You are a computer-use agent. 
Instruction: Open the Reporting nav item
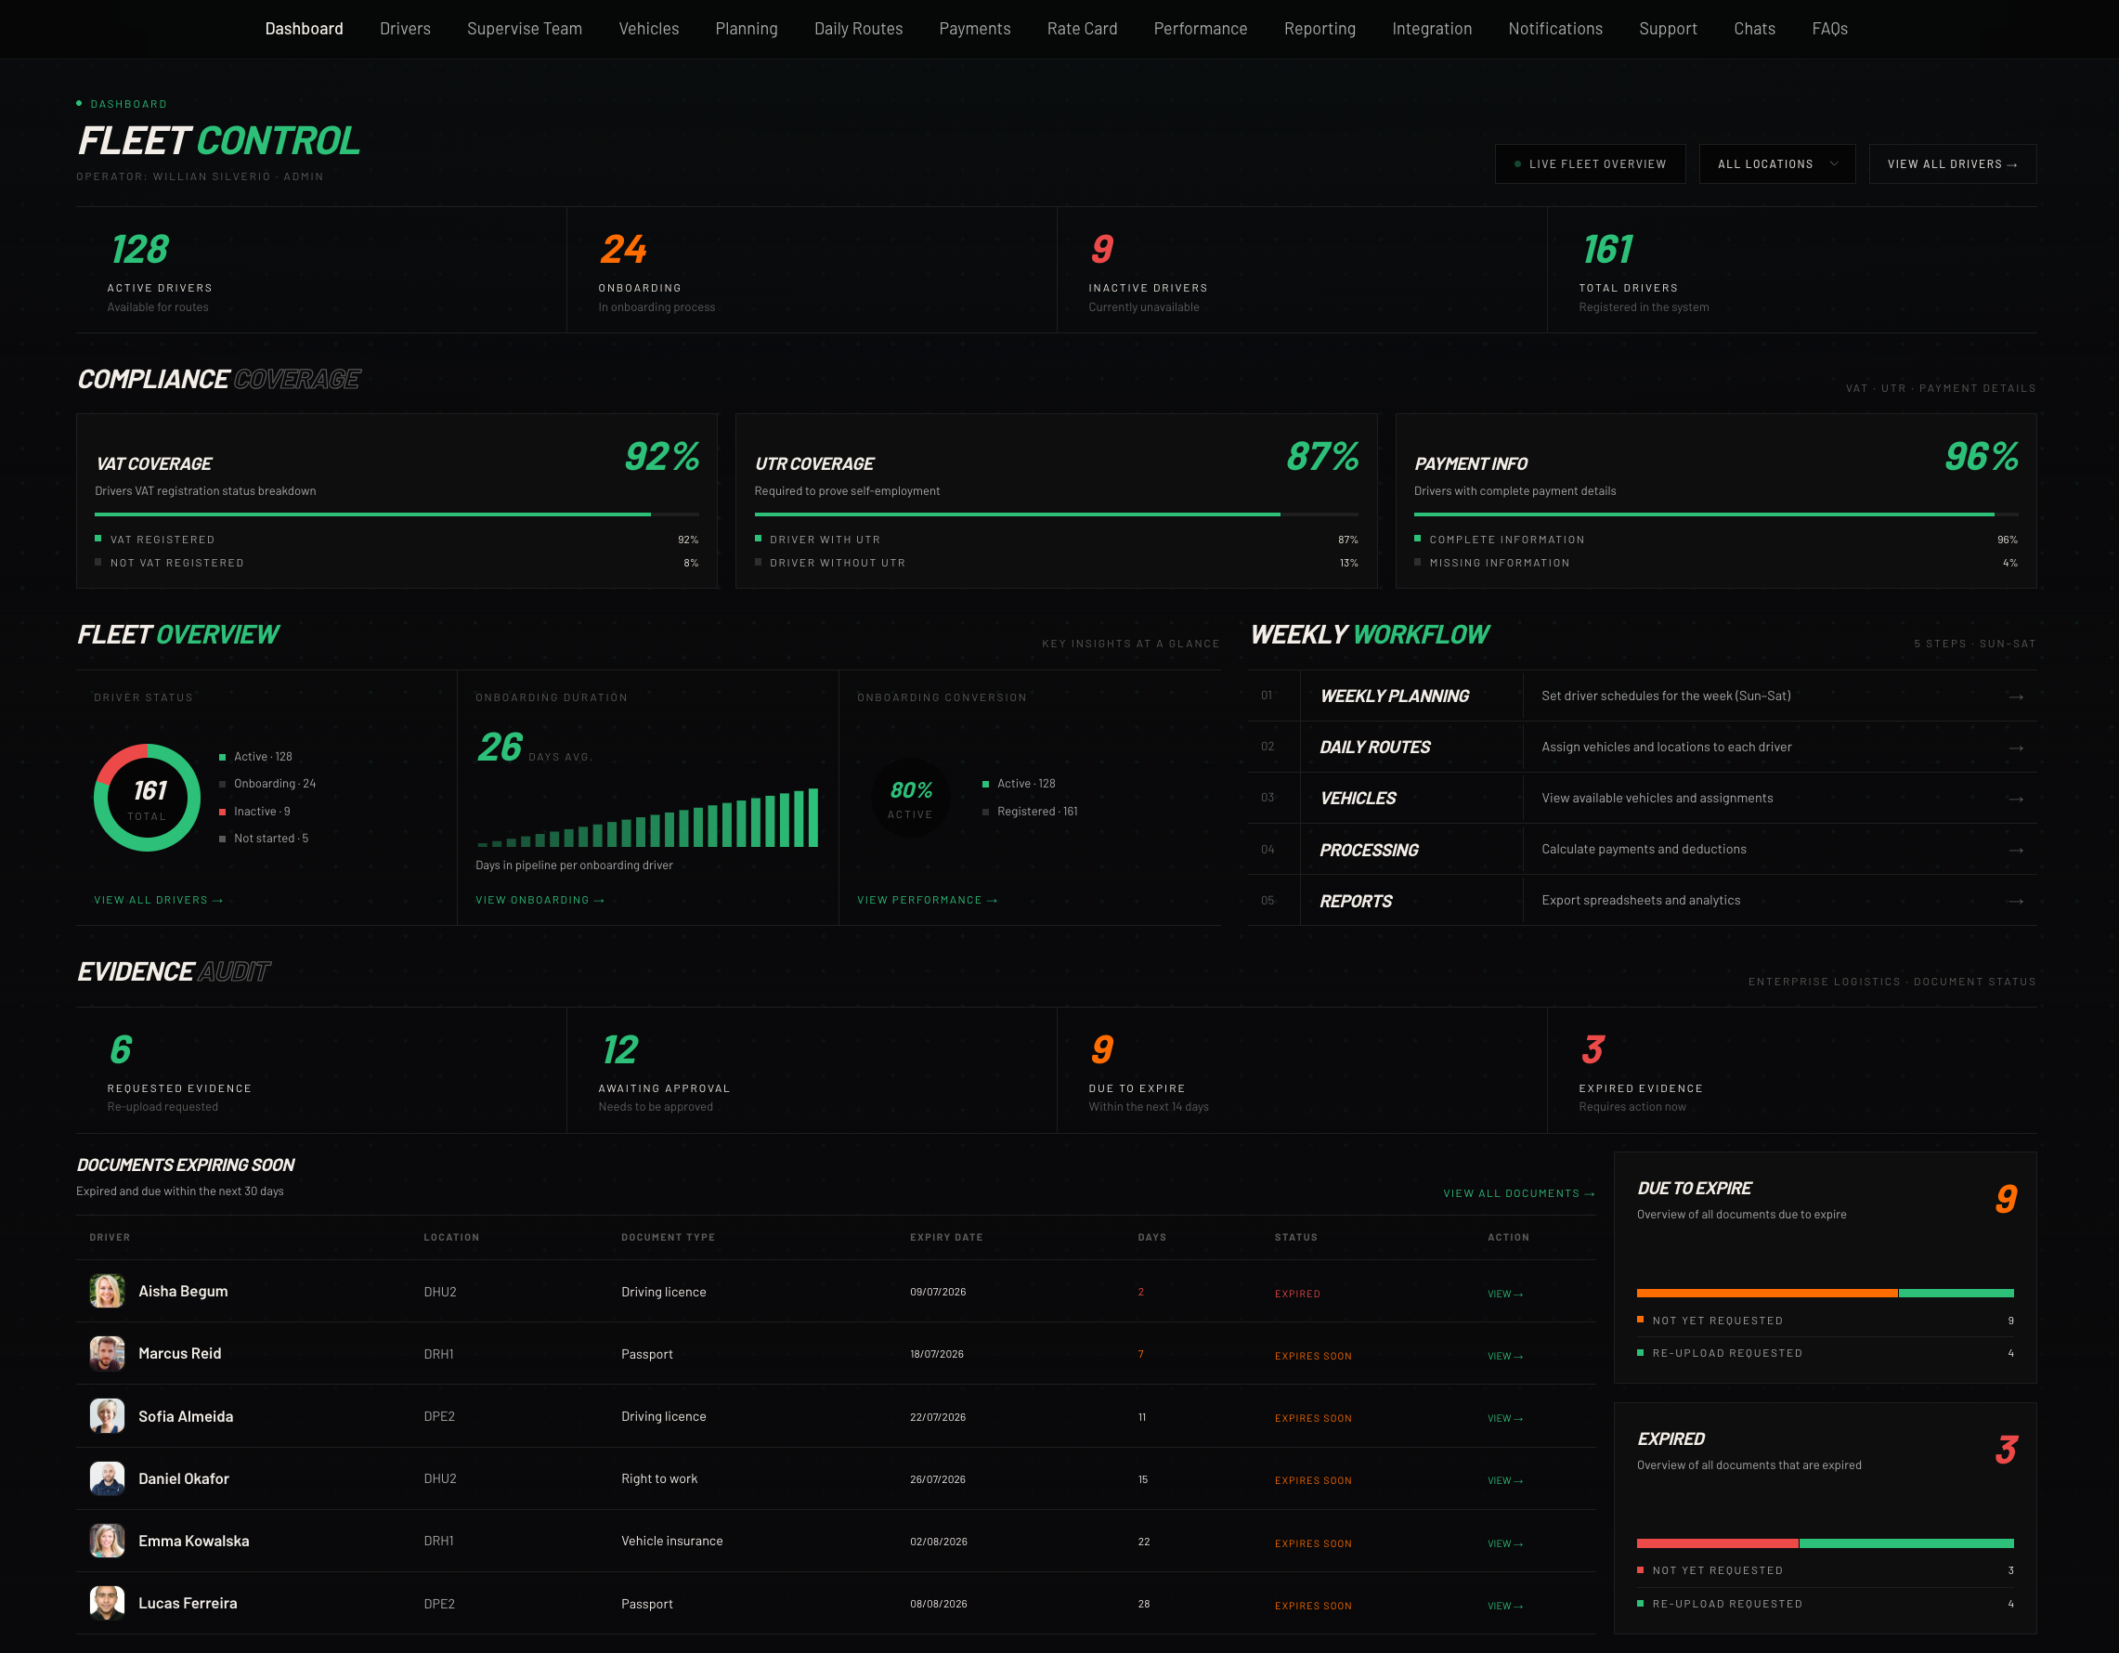[1319, 29]
